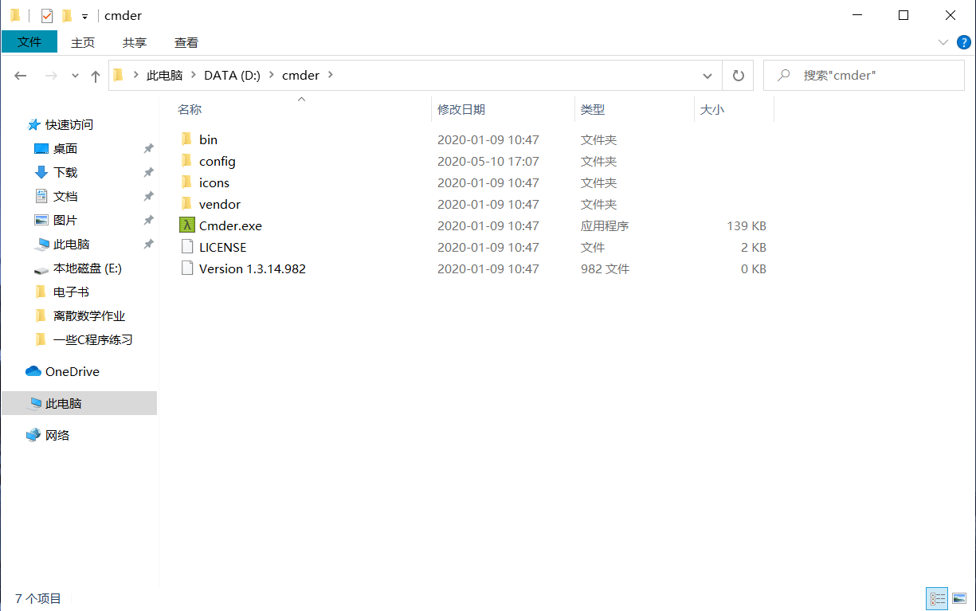This screenshot has width=976, height=611.
Task: Click the chevron before 此电脑 in the path
Action: click(x=135, y=76)
